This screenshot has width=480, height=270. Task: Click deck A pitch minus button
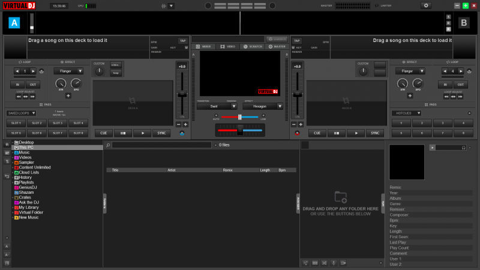pyautogui.click(x=178, y=125)
